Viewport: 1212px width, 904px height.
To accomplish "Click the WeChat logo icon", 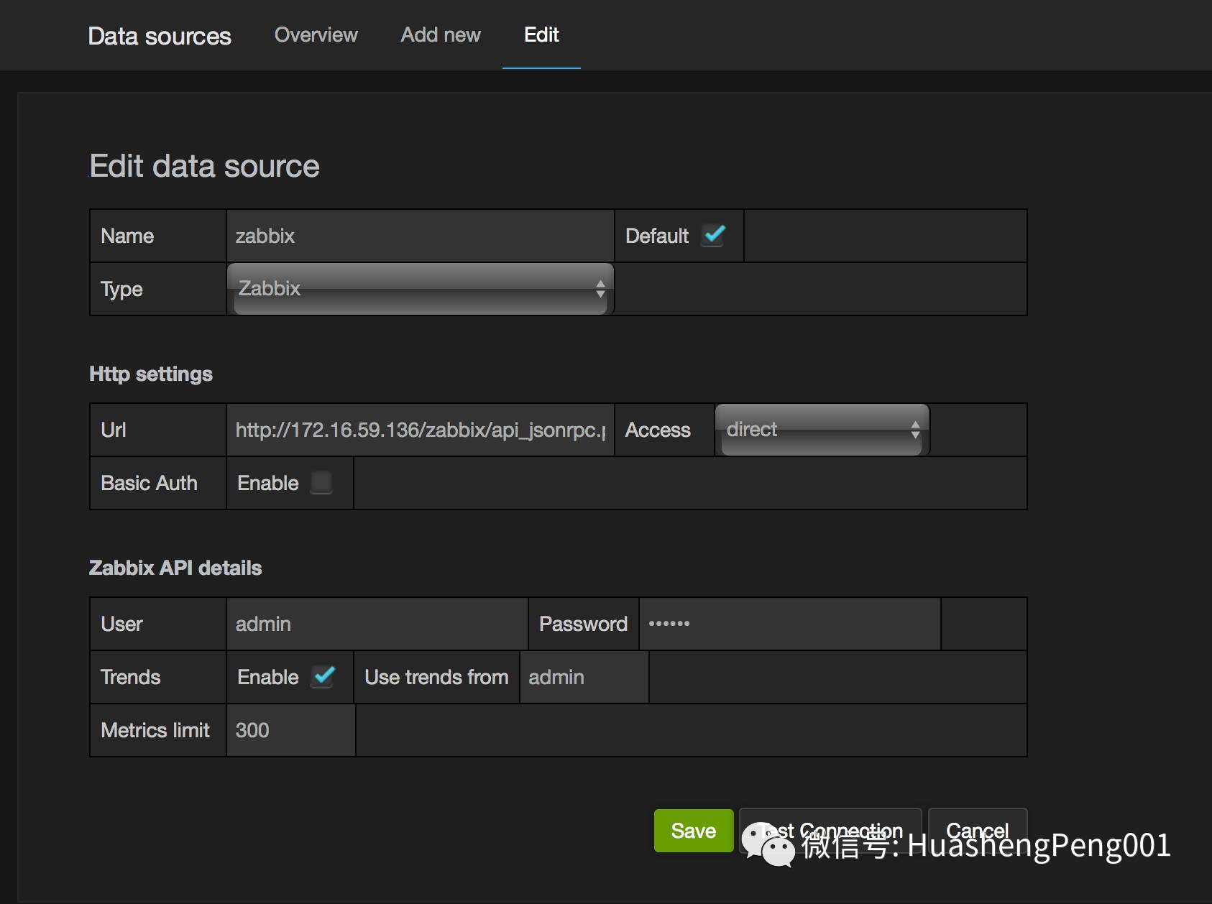I will point(768,844).
